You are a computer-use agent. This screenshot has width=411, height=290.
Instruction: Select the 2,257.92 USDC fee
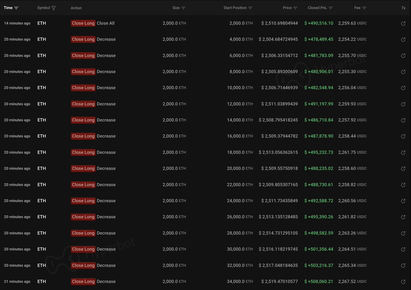click(352, 120)
